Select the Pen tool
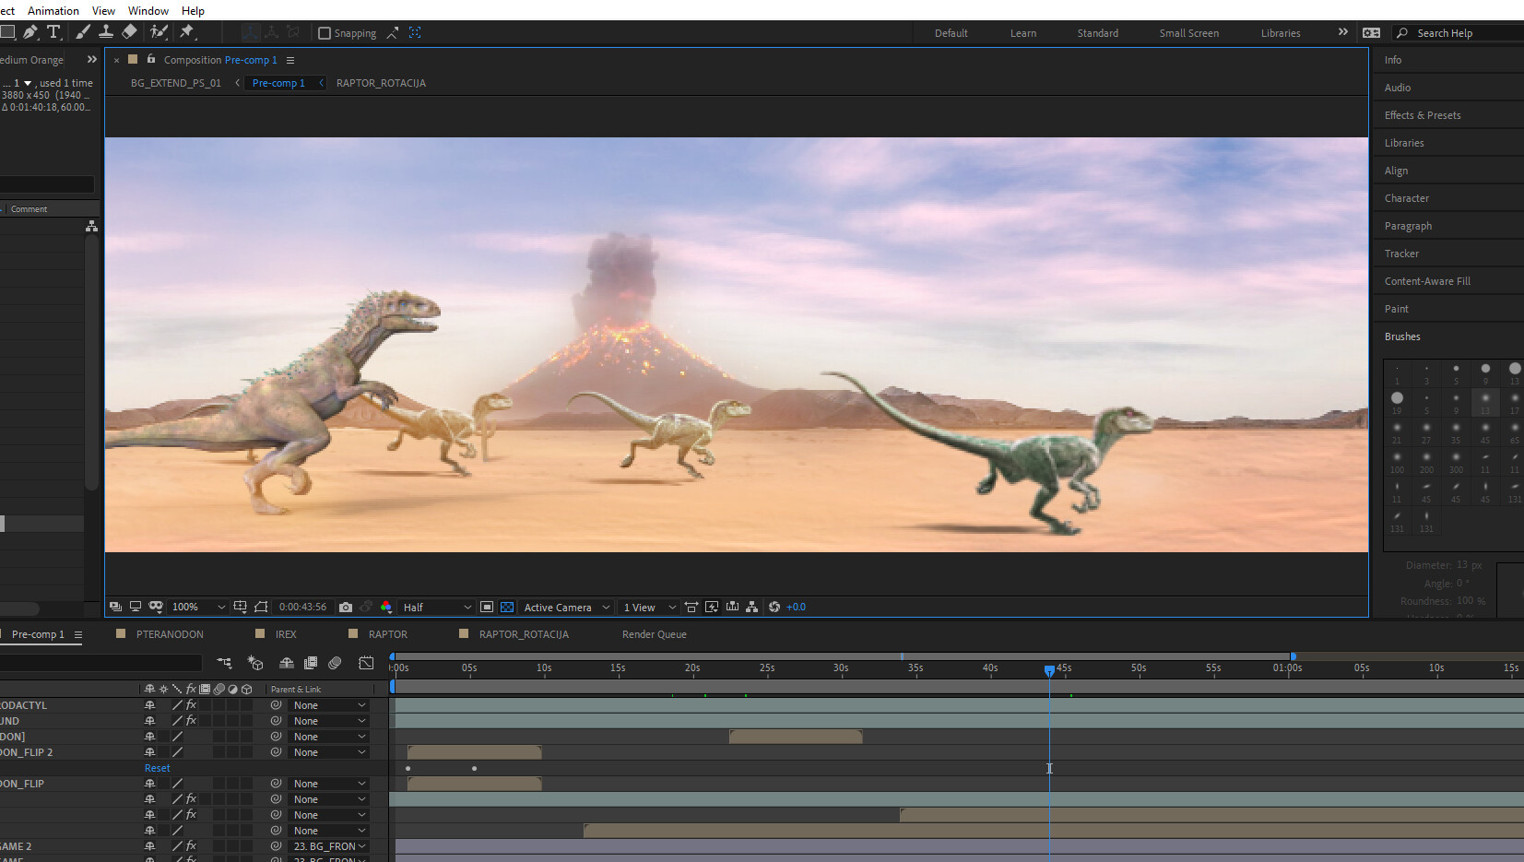The image size is (1524, 862). click(x=30, y=32)
